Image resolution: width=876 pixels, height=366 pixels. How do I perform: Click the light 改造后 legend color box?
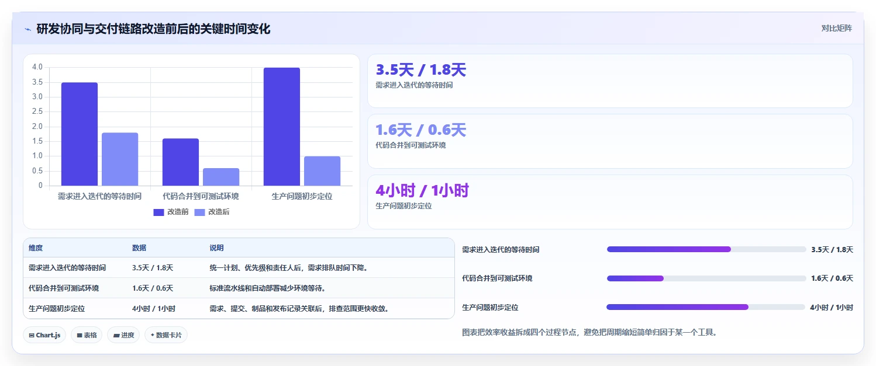(200, 212)
